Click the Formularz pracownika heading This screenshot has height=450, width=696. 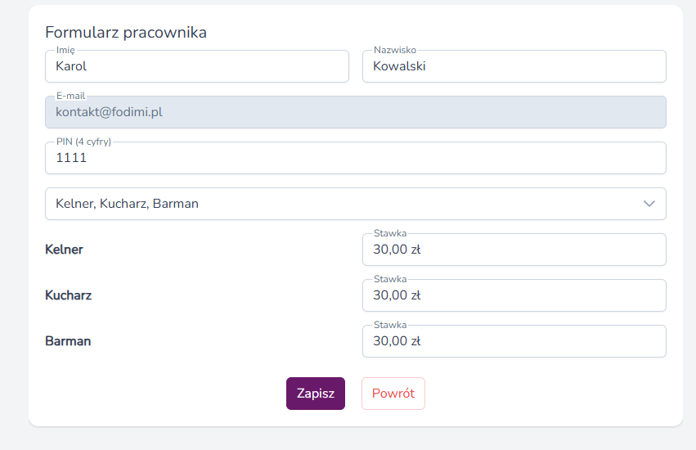coord(126,33)
